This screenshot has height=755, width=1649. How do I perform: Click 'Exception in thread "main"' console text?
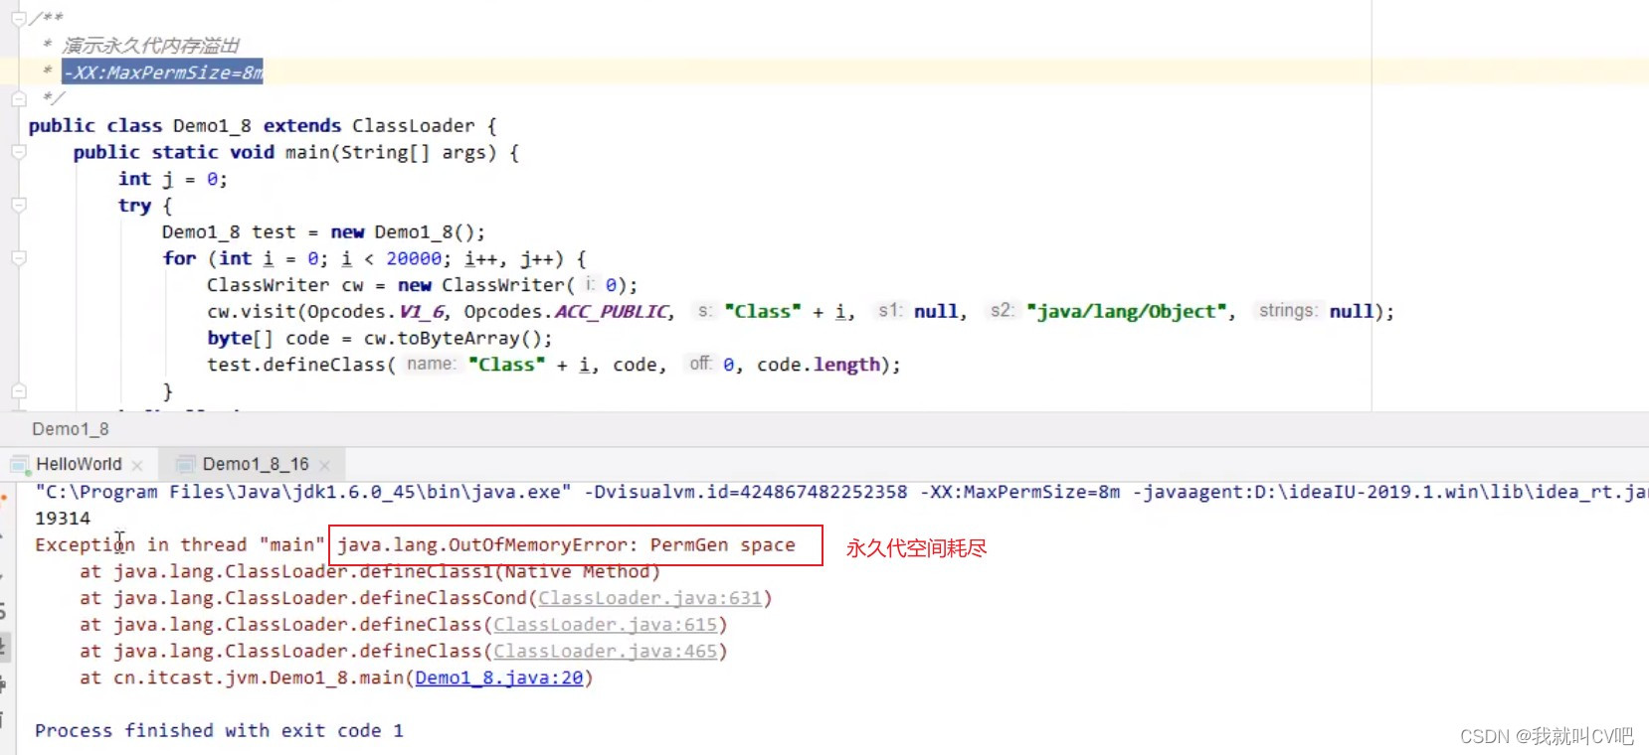(x=180, y=545)
